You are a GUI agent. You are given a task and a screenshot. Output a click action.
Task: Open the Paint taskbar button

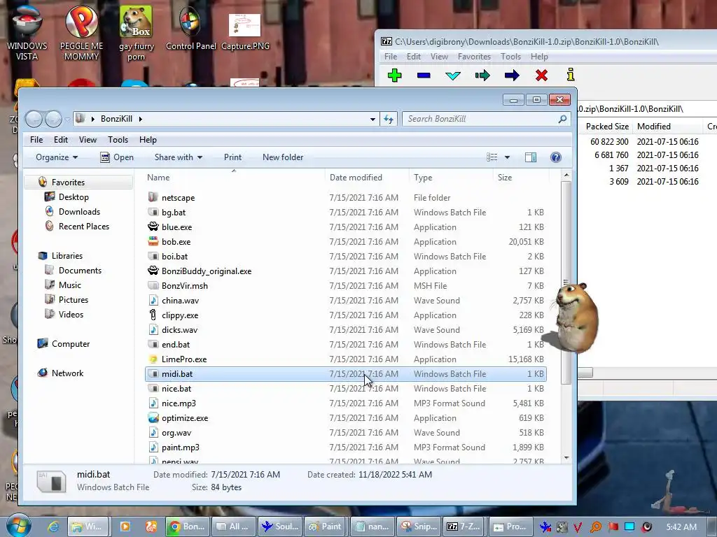tap(325, 527)
